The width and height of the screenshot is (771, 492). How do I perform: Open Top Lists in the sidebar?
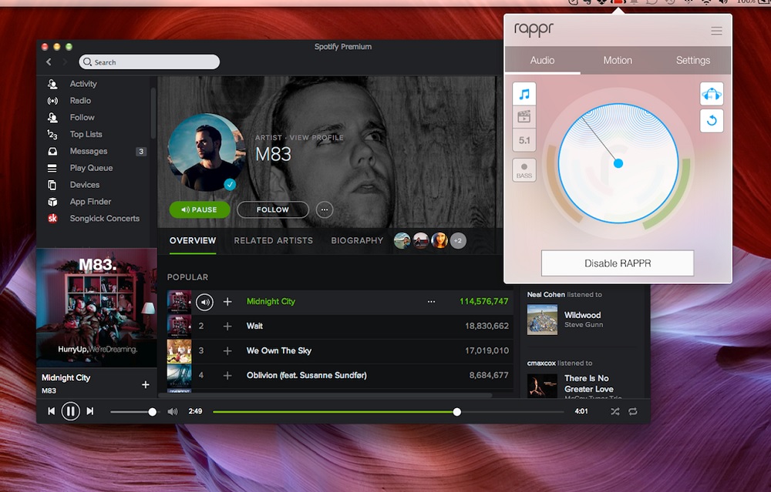coord(86,134)
